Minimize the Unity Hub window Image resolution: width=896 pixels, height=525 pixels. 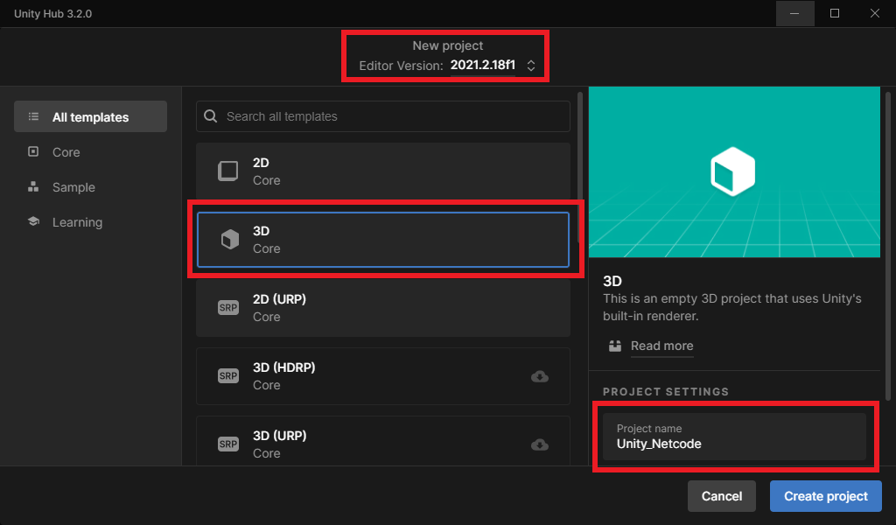coord(794,13)
